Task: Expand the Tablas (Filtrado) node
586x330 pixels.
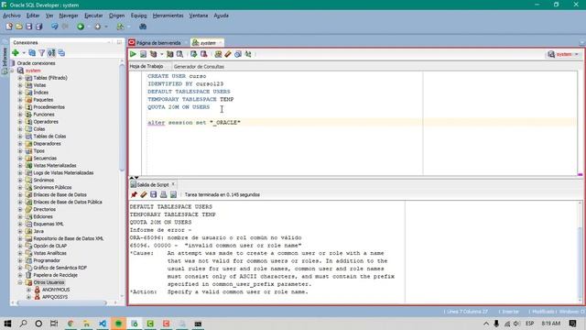Action: [x=20, y=78]
